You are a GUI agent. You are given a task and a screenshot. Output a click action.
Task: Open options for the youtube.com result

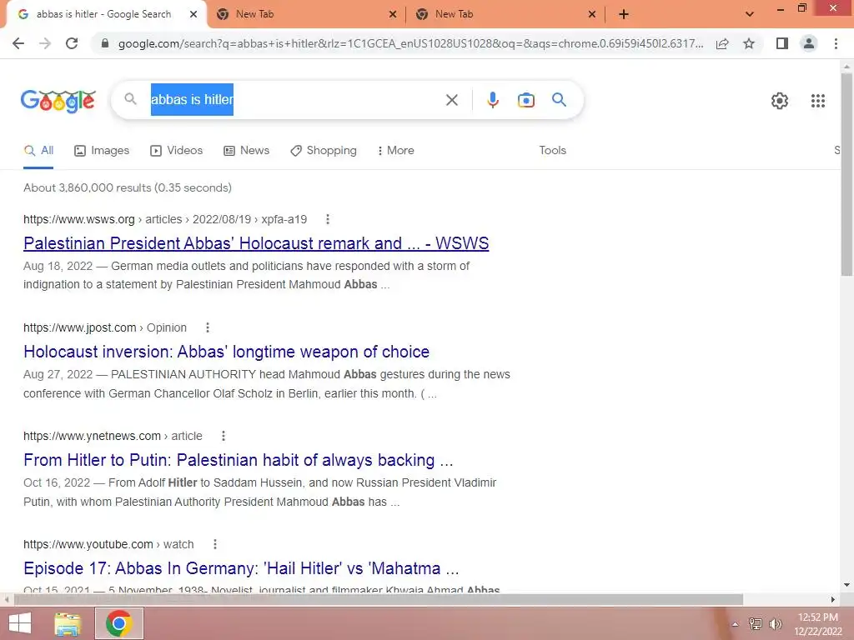coord(215,544)
